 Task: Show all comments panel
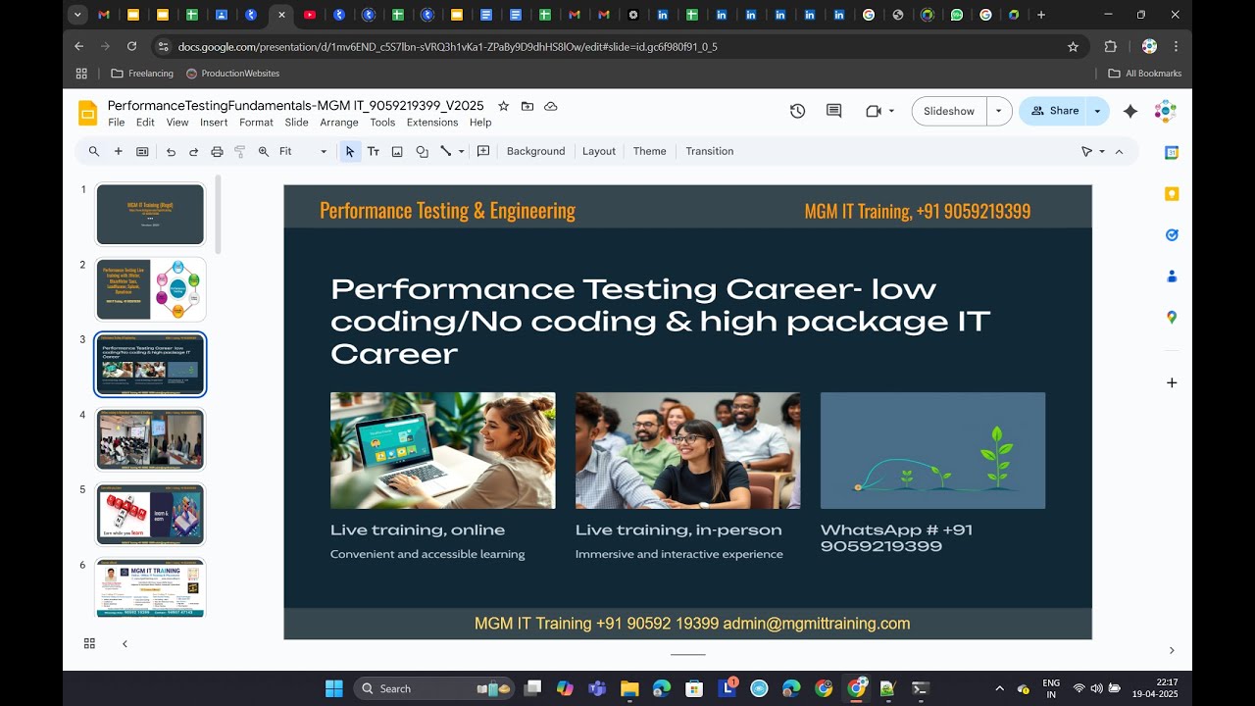coord(833,111)
